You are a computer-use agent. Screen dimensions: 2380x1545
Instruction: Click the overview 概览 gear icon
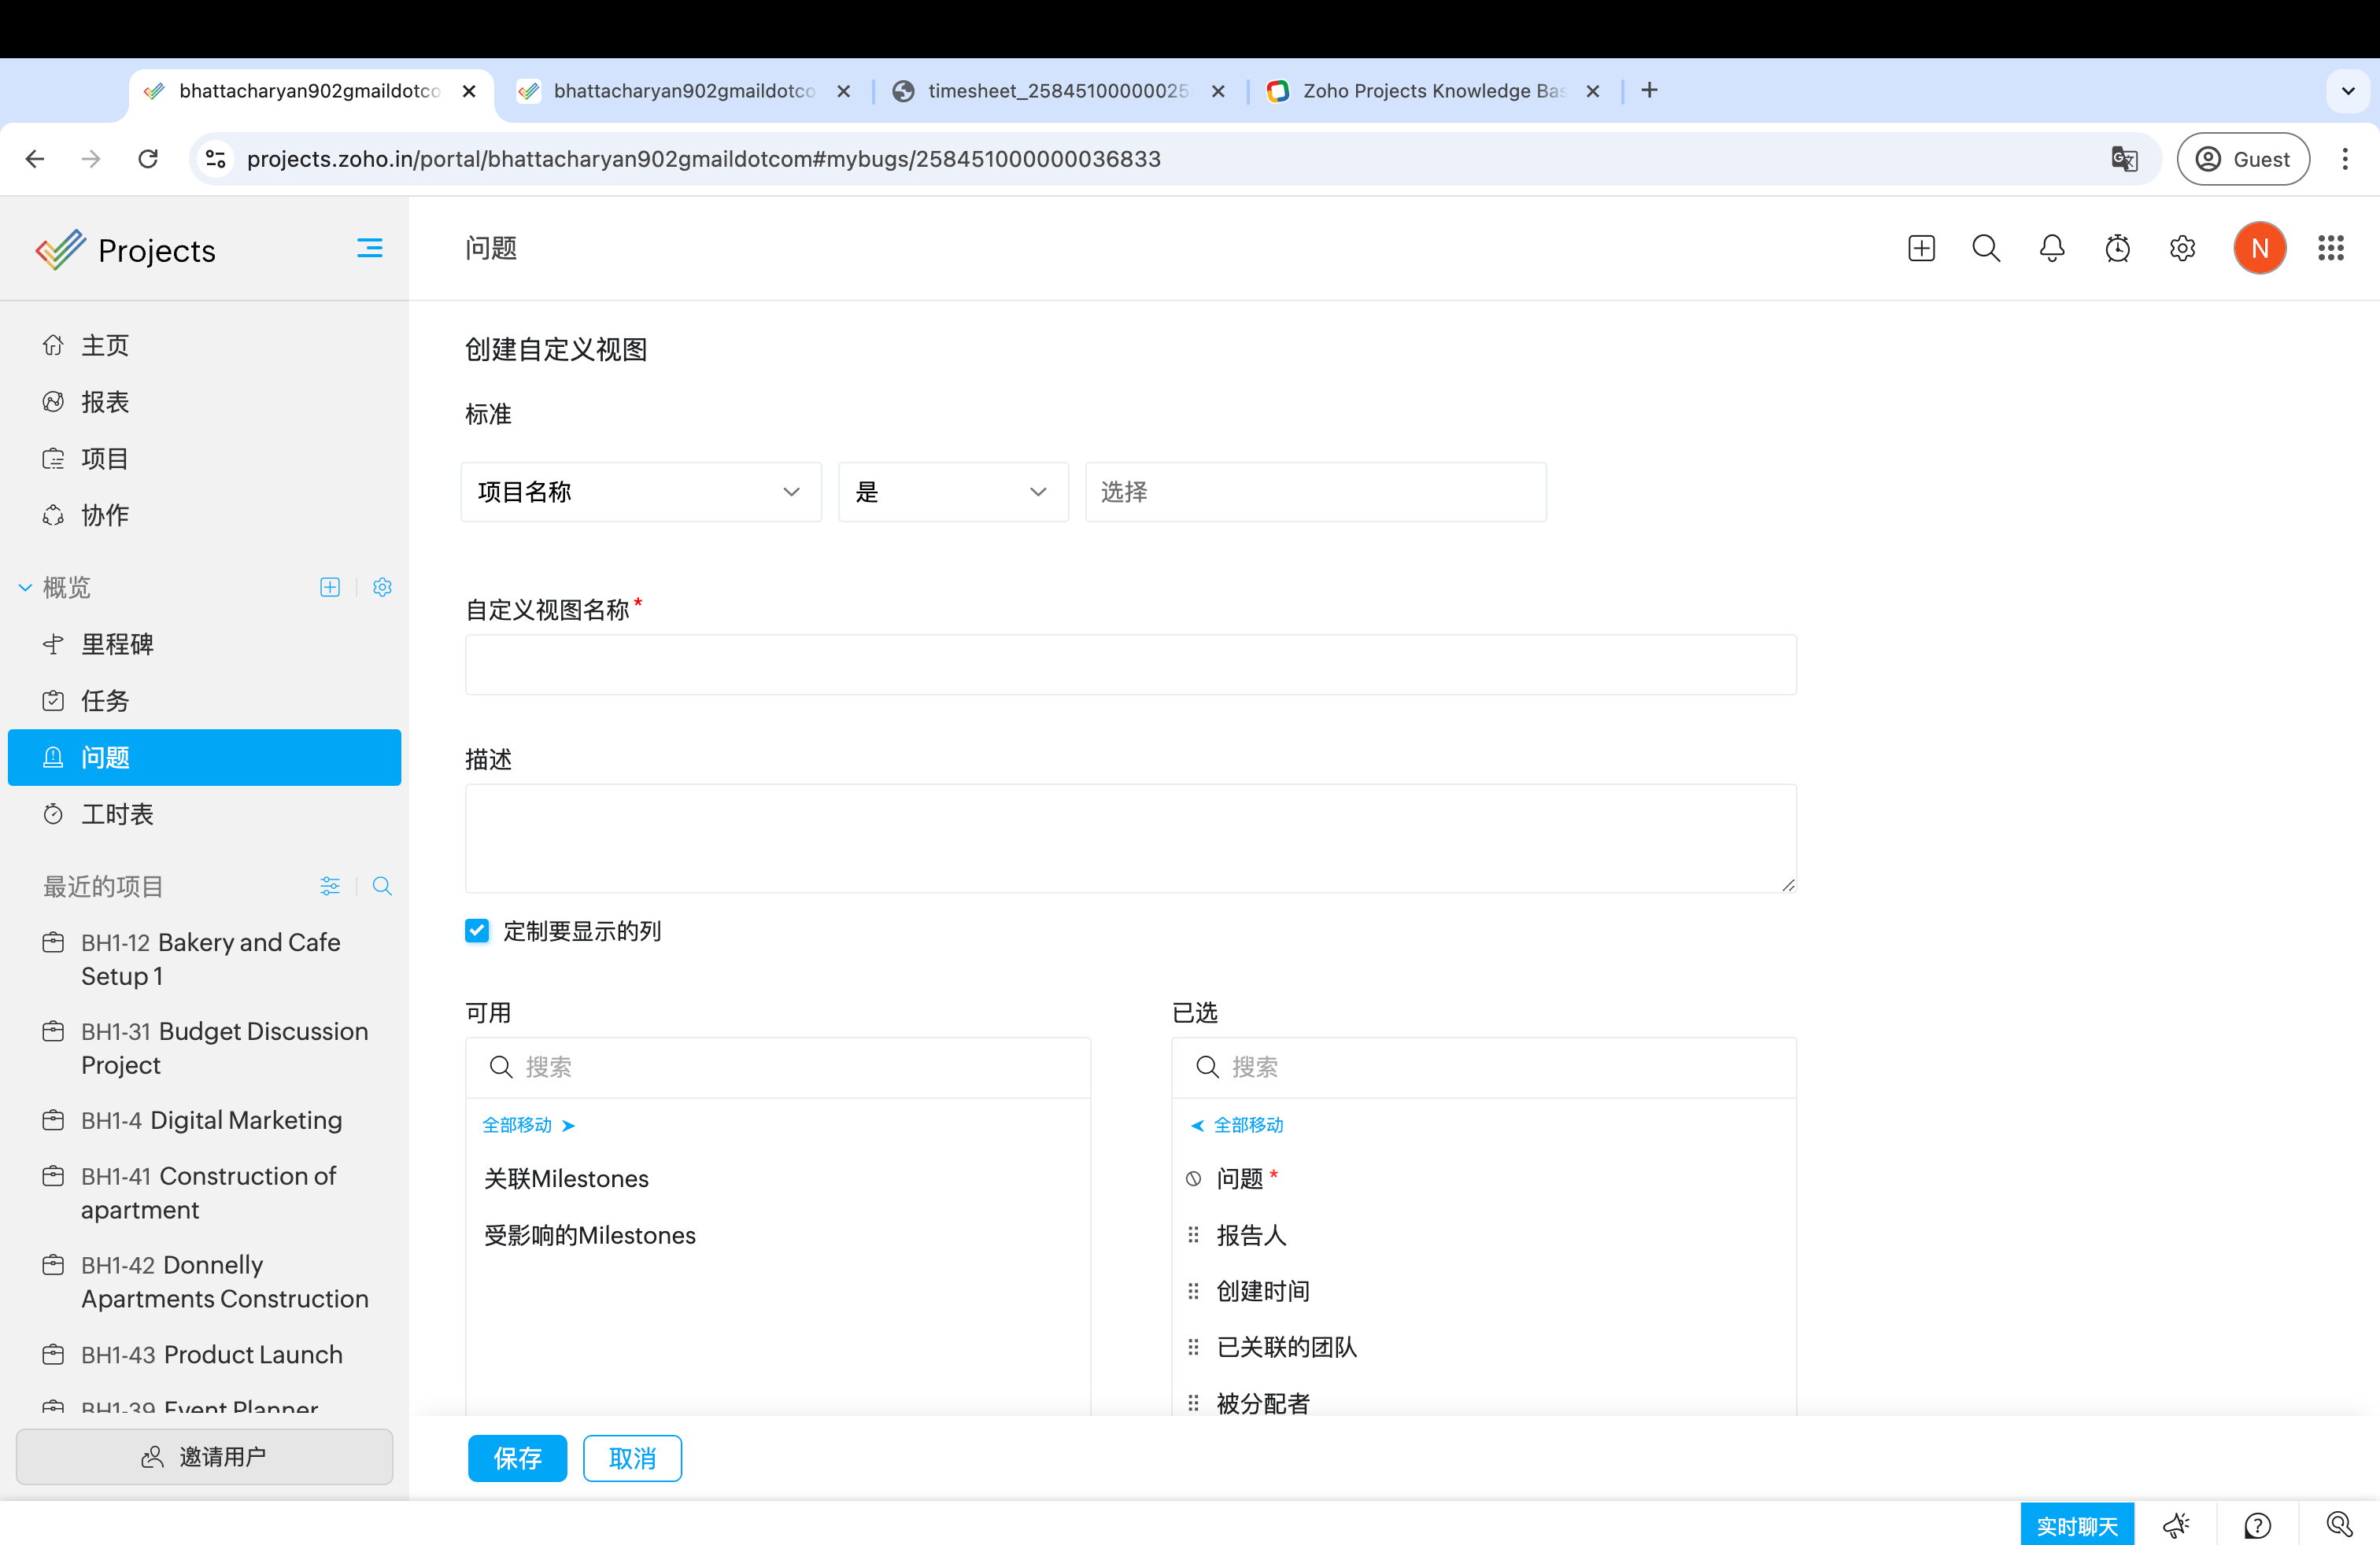click(x=382, y=587)
